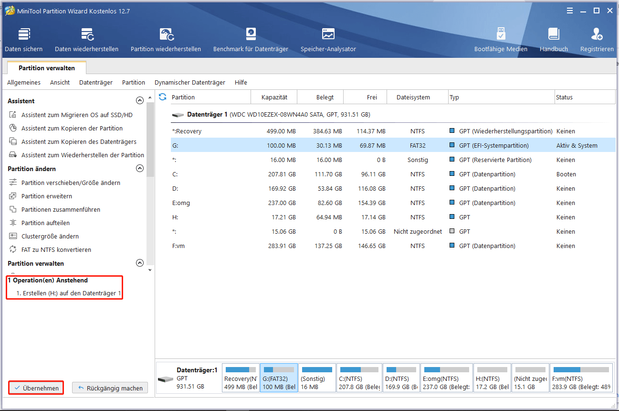Choose FAT zu NTFS konvertieren
The width and height of the screenshot is (619, 411).
pos(50,250)
